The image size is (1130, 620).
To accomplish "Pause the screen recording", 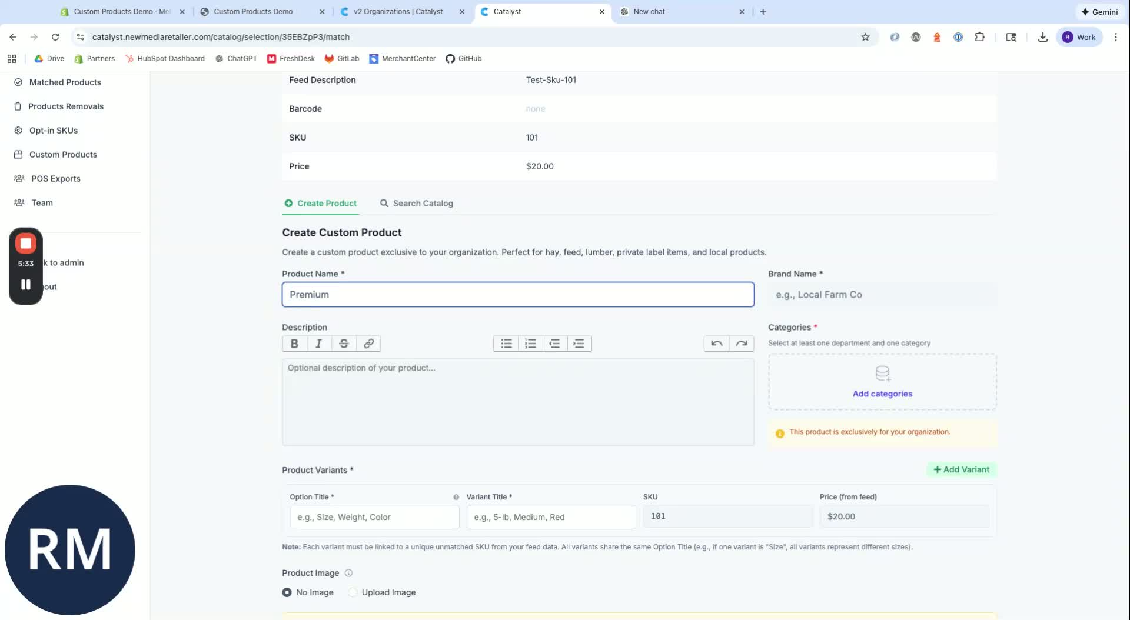I will pos(26,285).
